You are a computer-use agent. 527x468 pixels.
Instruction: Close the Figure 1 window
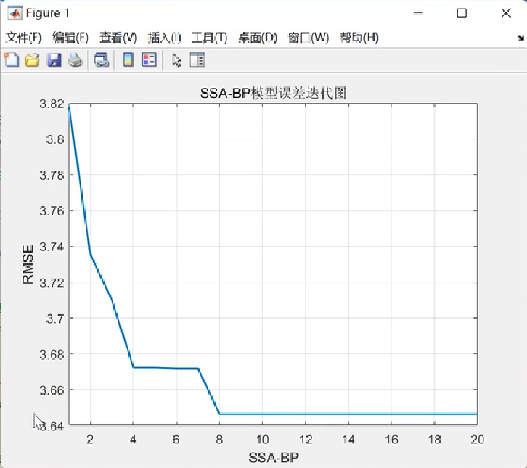click(506, 13)
